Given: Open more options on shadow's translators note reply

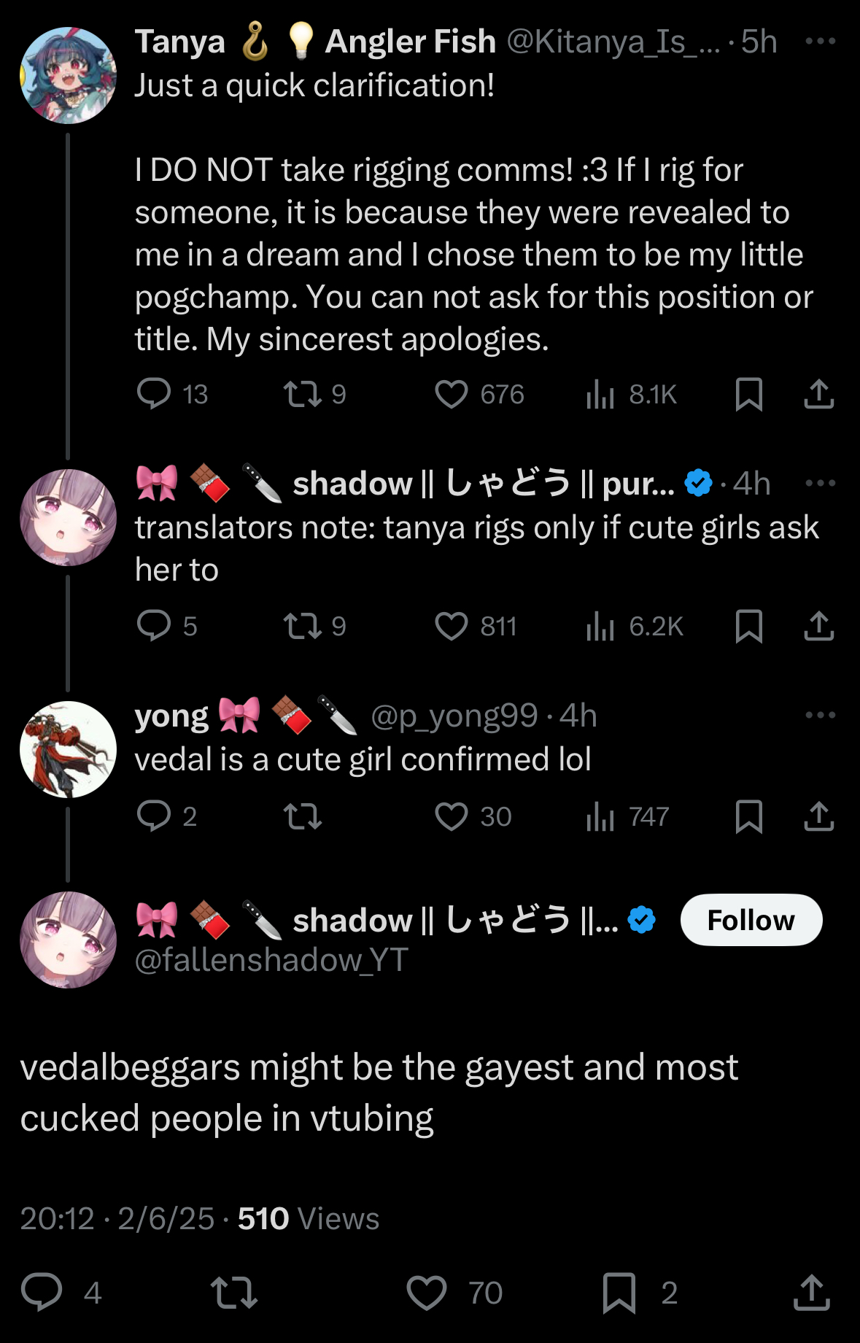Looking at the screenshot, I should tap(821, 483).
